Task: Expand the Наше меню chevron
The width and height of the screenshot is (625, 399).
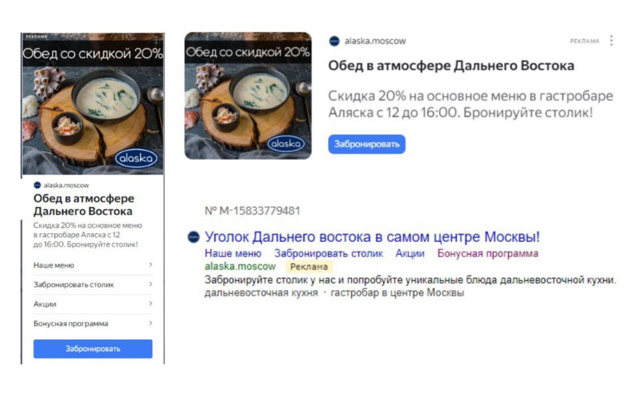Action: coord(150,265)
